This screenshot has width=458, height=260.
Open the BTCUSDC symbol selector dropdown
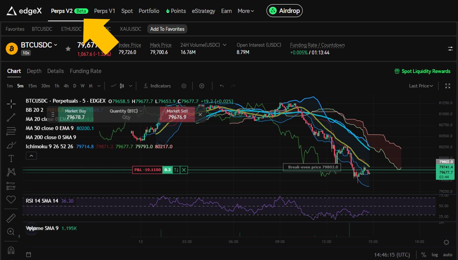coord(39,45)
